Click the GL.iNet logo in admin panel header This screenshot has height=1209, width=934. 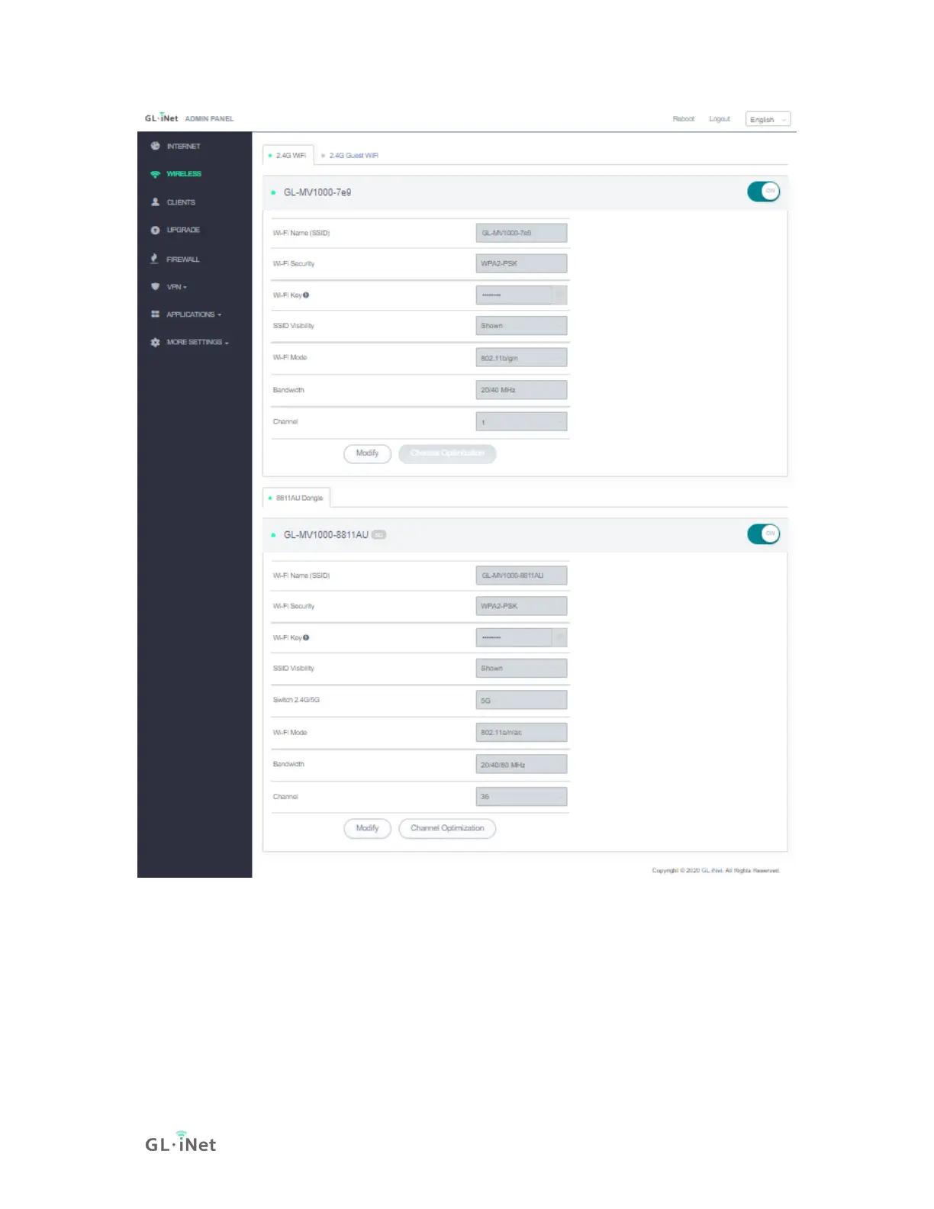pyautogui.click(x=161, y=118)
